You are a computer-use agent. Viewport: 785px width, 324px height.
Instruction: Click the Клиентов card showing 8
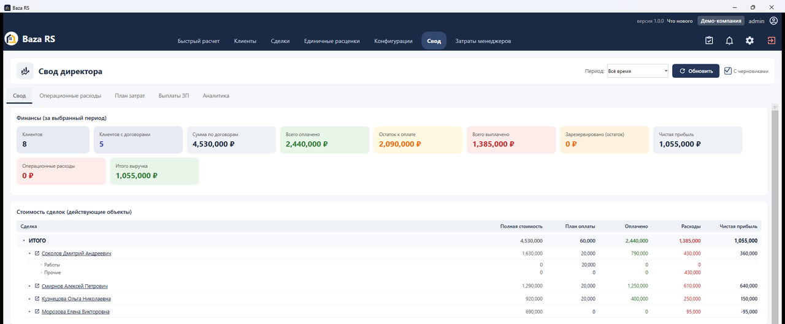pyautogui.click(x=53, y=140)
